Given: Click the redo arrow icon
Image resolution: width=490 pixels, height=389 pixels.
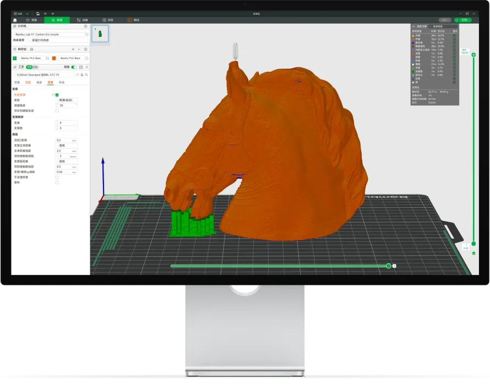Looking at the screenshot, I should (x=52, y=14).
